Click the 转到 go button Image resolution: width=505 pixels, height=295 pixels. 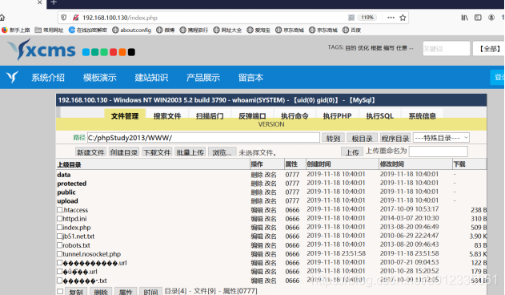pos(333,138)
